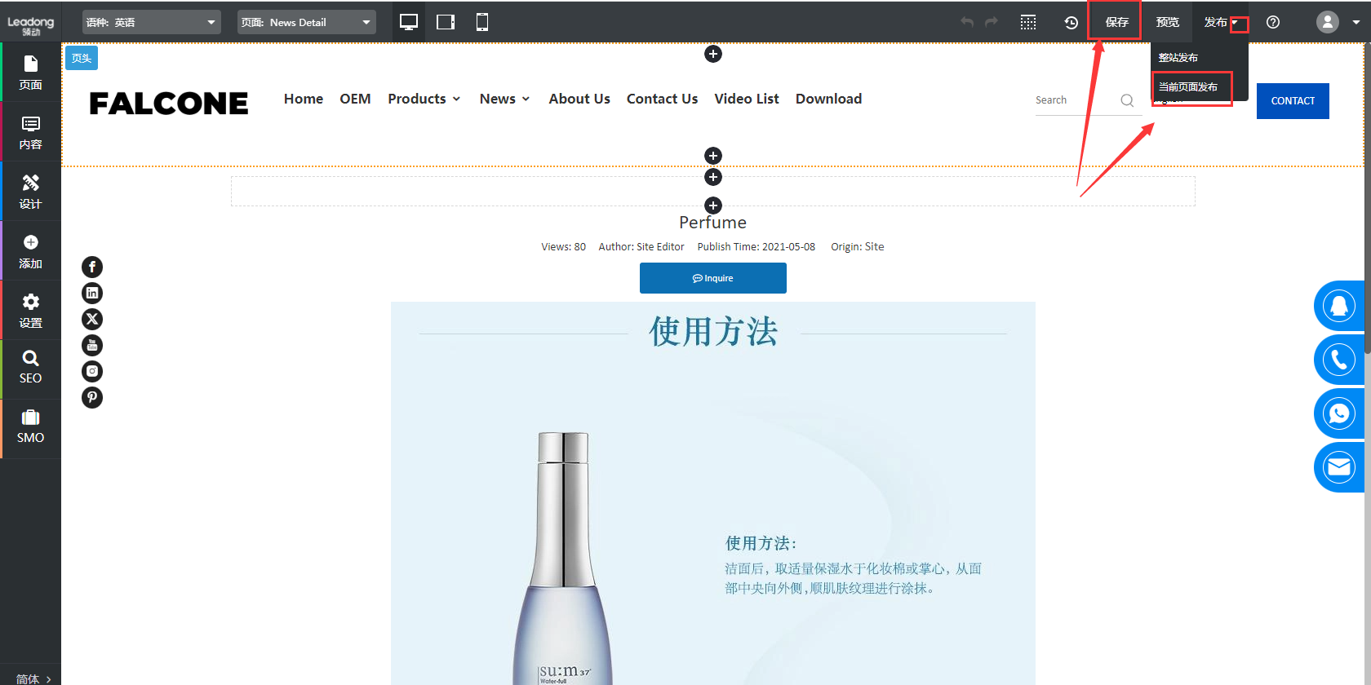The image size is (1371, 685).
Task: Open the 页面 News Detail dropdown
Action: coord(306,22)
